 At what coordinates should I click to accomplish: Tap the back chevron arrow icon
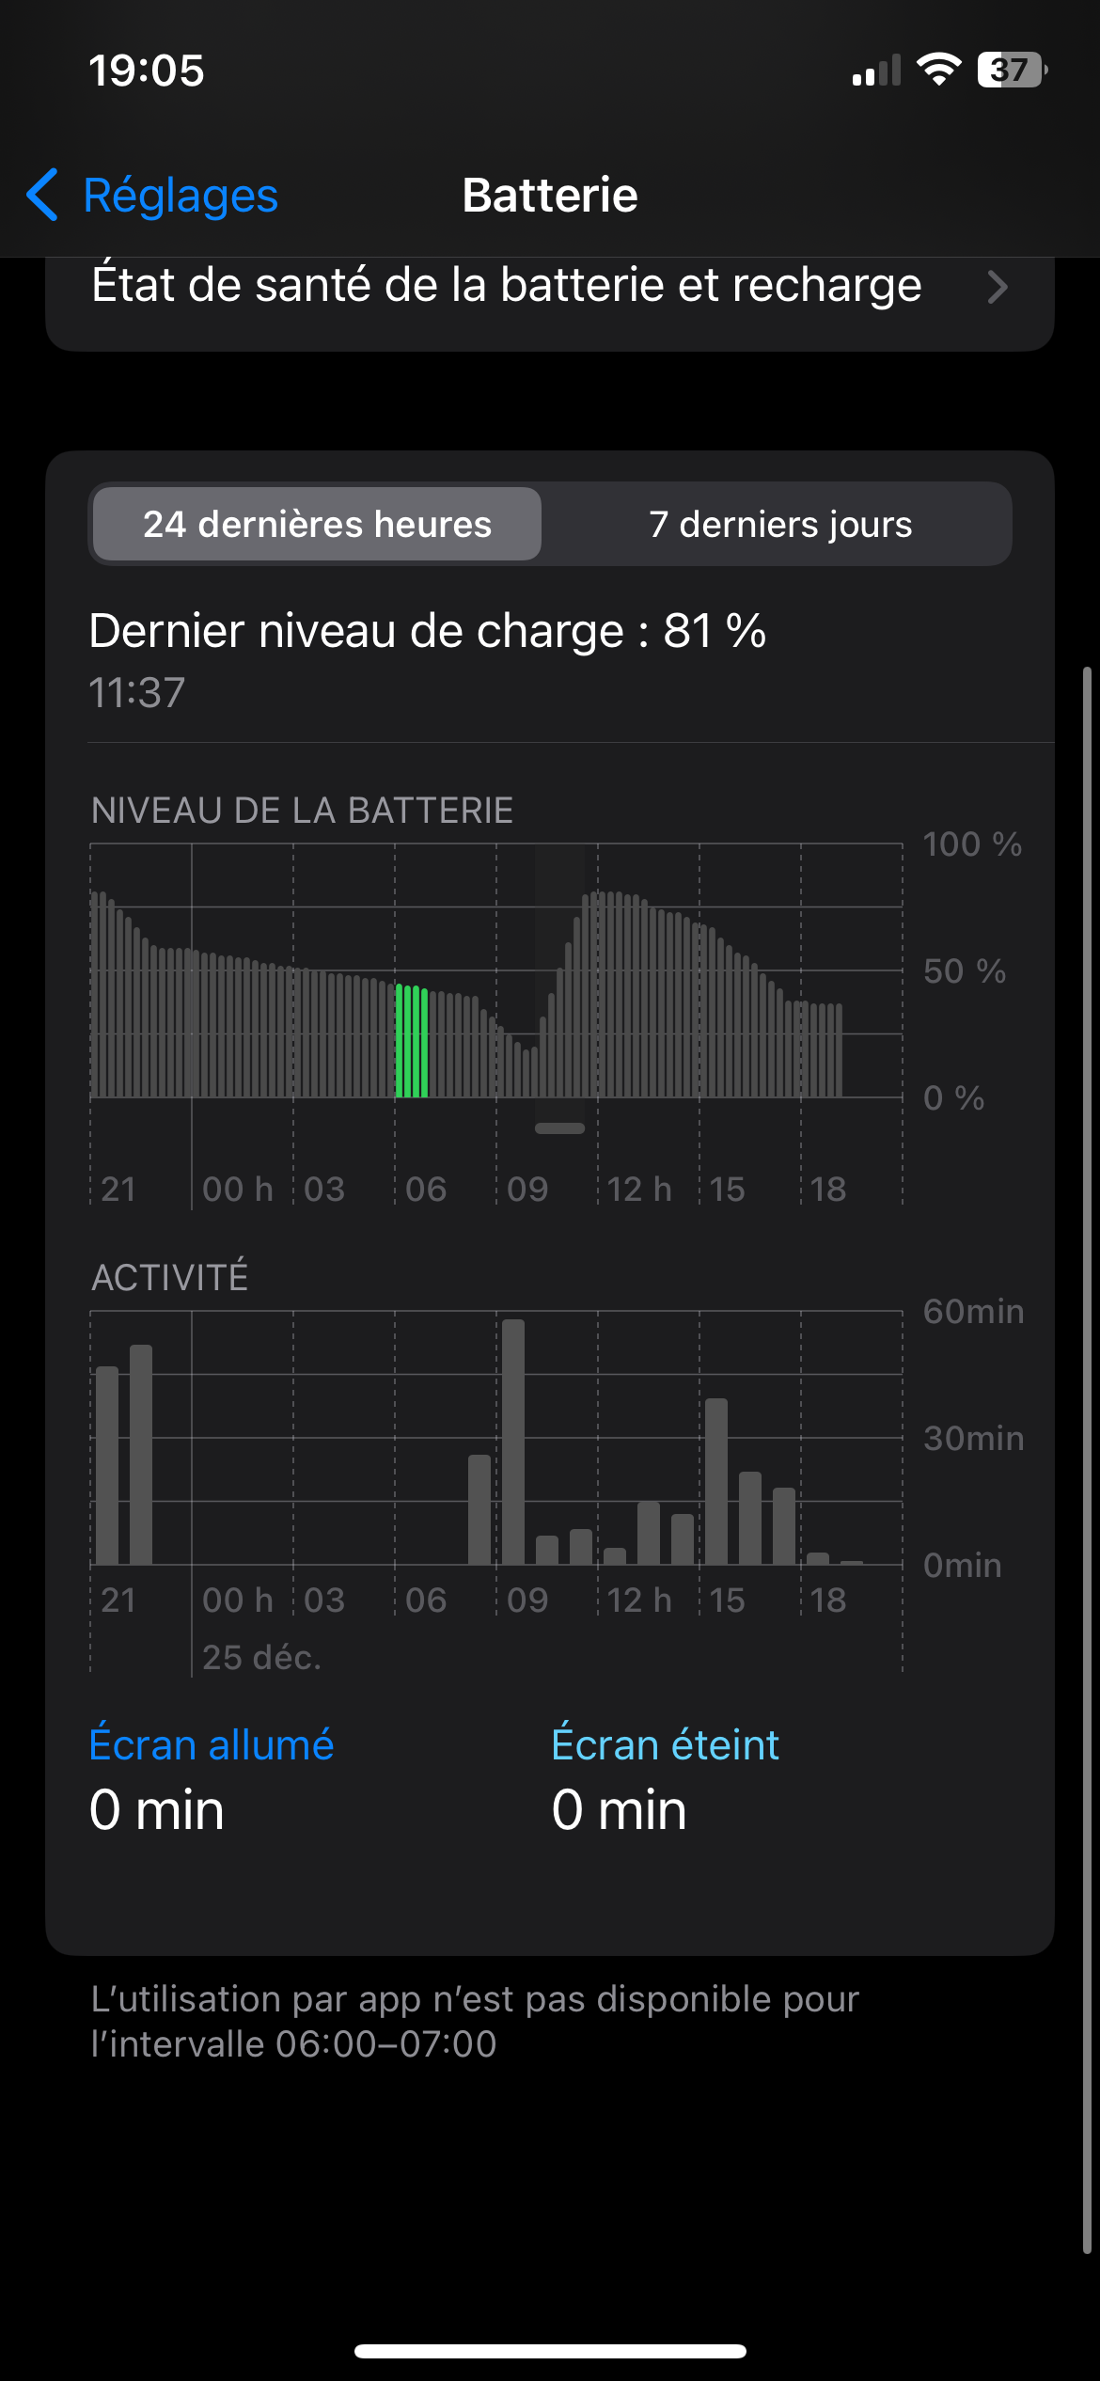pyautogui.click(x=43, y=196)
